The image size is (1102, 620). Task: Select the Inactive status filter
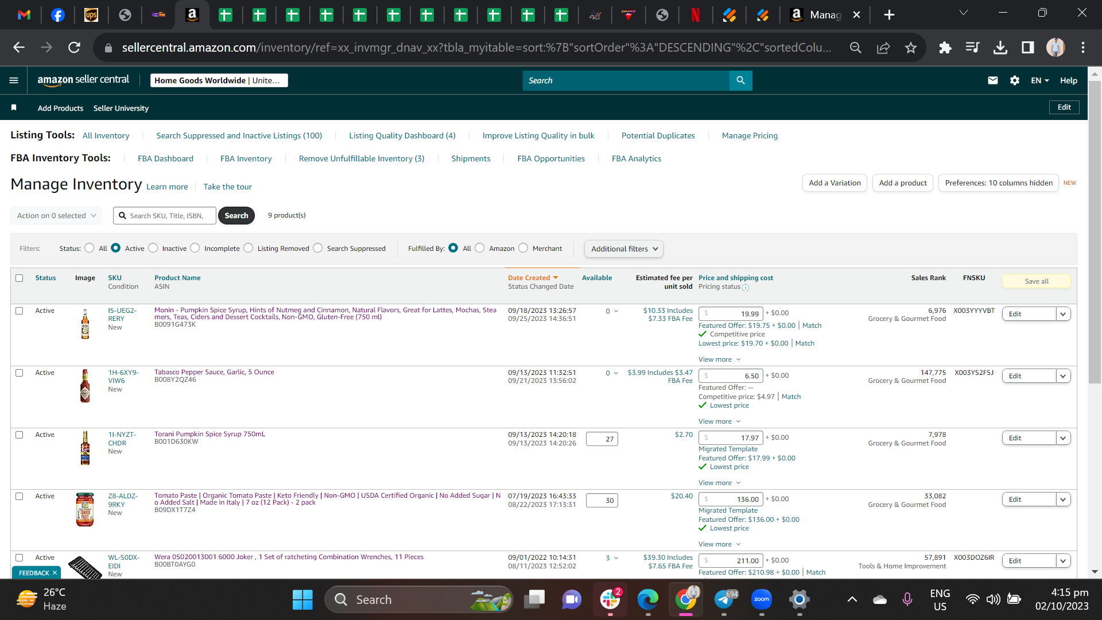click(x=153, y=248)
